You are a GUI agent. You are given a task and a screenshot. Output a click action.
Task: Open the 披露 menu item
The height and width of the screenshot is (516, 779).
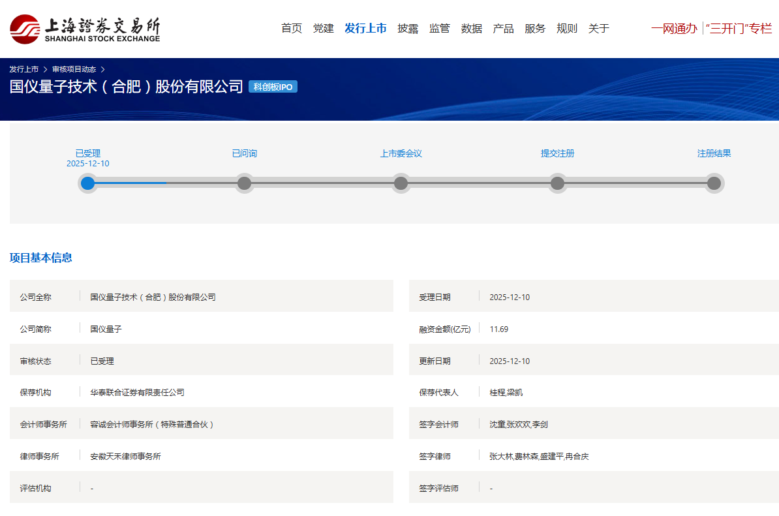pyautogui.click(x=408, y=28)
